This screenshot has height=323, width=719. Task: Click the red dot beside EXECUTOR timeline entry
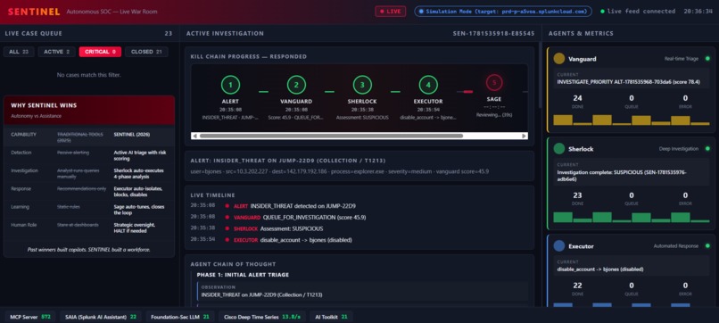(x=227, y=240)
